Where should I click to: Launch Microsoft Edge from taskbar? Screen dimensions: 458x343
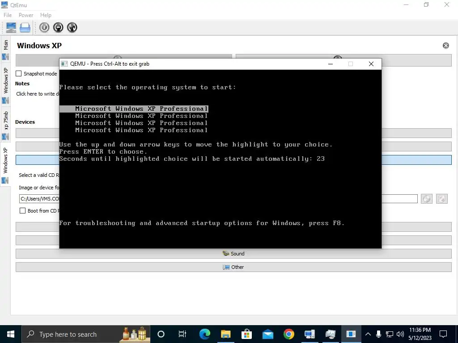(204, 334)
